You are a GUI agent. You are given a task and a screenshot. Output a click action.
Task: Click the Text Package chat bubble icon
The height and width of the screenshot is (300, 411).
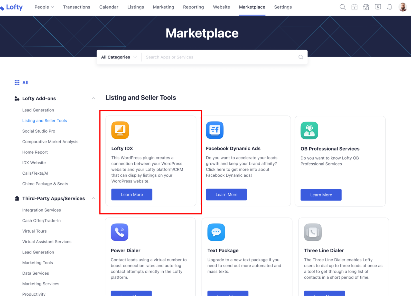(x=216, y=232)
